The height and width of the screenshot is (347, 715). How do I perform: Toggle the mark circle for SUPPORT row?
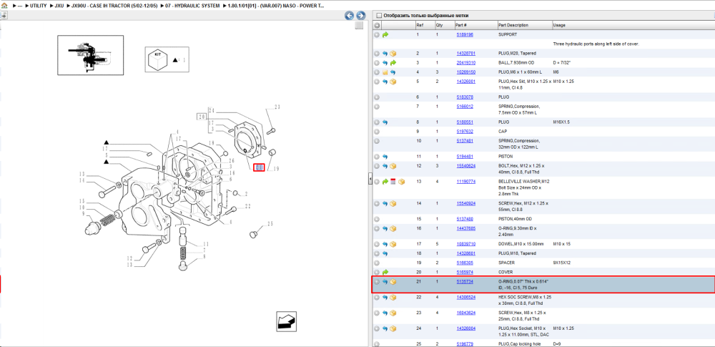coord(377,34)
